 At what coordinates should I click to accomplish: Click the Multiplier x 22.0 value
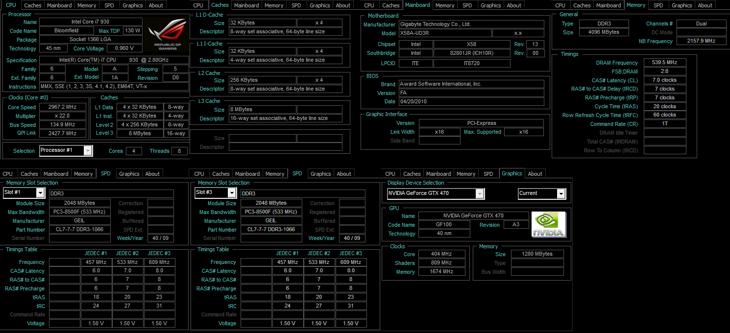point(63,116)
